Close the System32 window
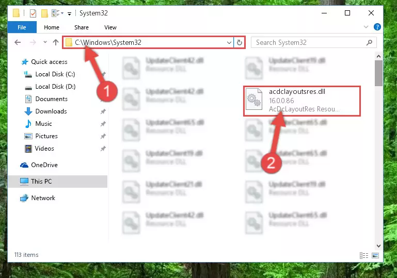 click(371, 13)
